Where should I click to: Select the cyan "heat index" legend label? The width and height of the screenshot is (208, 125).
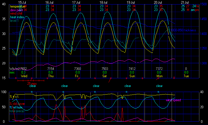point(17,17)
